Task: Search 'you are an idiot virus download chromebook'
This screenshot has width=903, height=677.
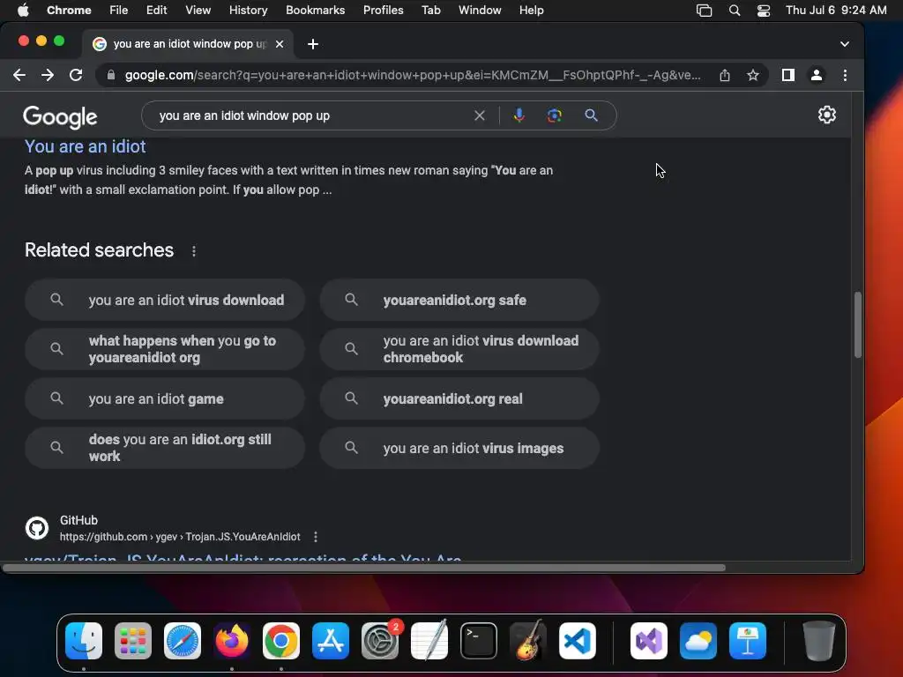Action: click(459, 349)
